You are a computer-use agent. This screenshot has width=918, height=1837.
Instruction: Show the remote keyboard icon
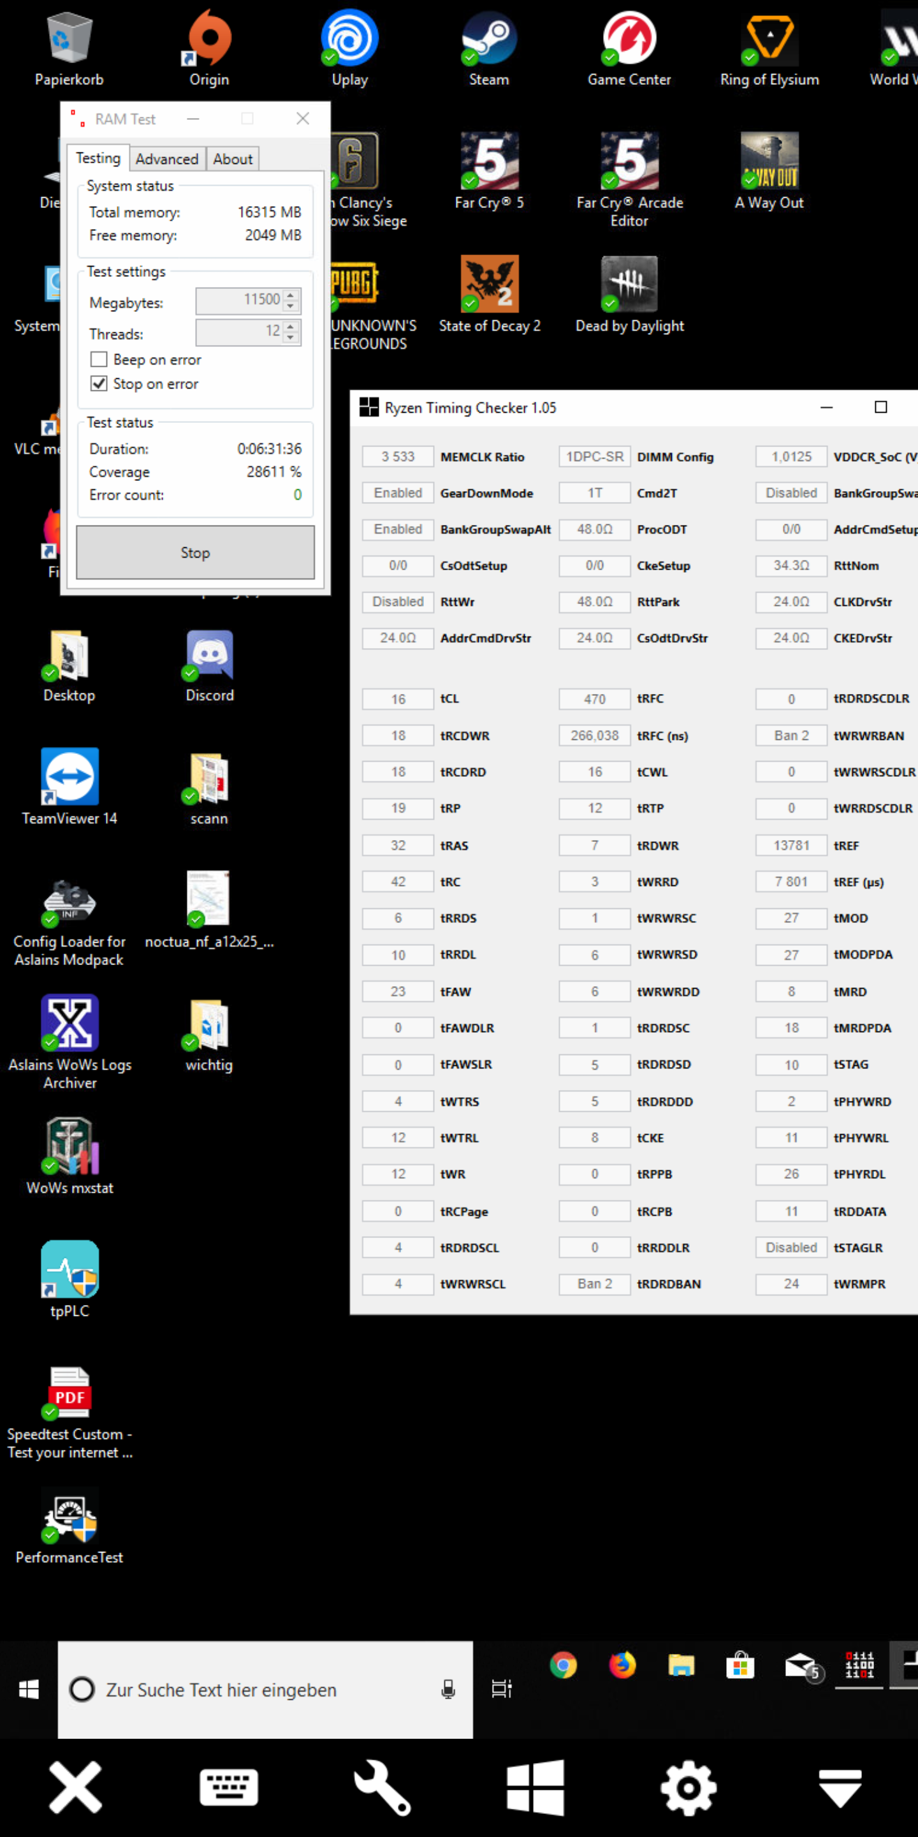click(x=229, y=1787)
